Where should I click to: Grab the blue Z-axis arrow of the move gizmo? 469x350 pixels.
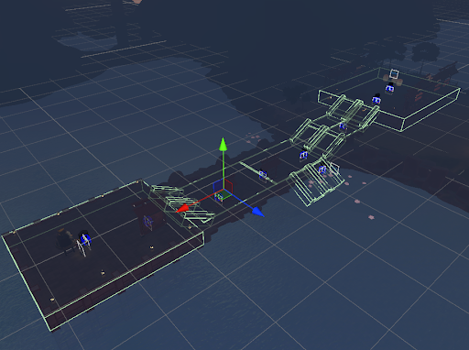tap(257, 212)
